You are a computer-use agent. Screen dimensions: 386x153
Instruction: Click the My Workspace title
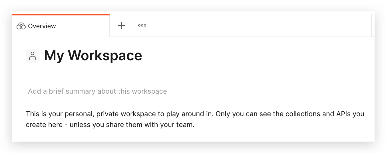[x=93, y=55]
